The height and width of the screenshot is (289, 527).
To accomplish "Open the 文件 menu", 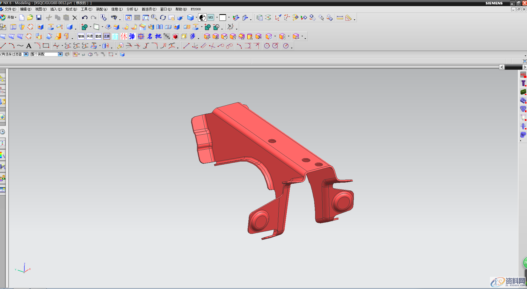I will (10, 9).
